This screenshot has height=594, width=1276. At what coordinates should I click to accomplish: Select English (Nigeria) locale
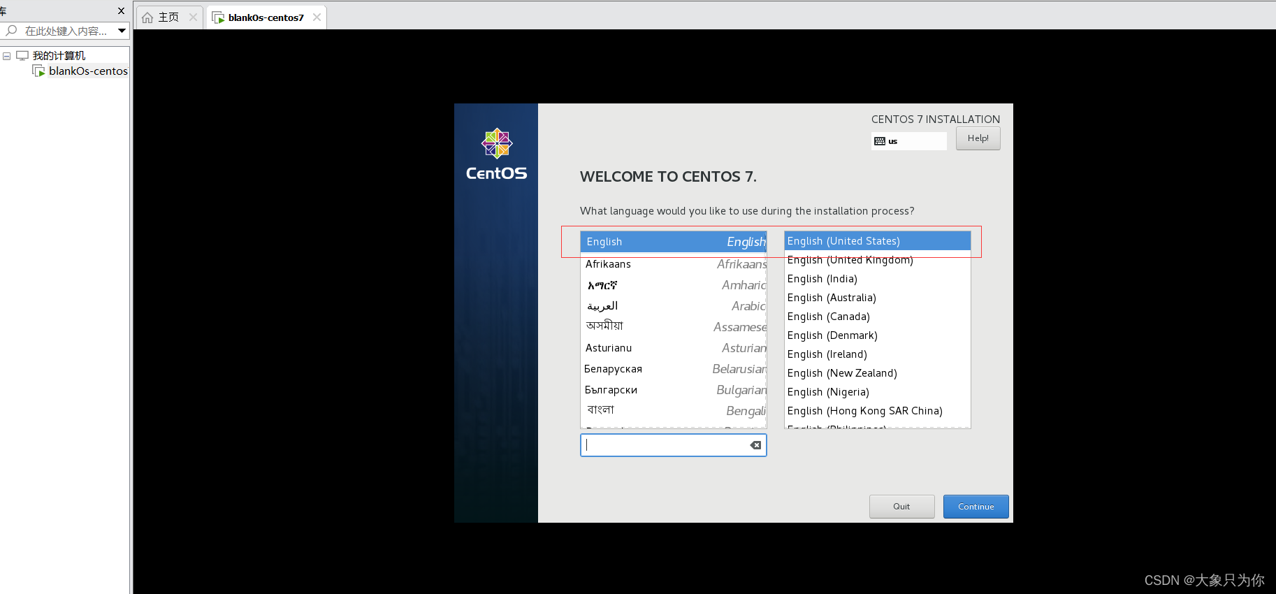click(x=878, y=392)
